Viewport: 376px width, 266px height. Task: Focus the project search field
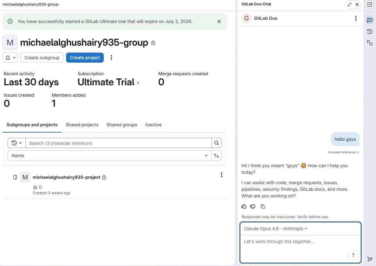click(x=119, y=143)
